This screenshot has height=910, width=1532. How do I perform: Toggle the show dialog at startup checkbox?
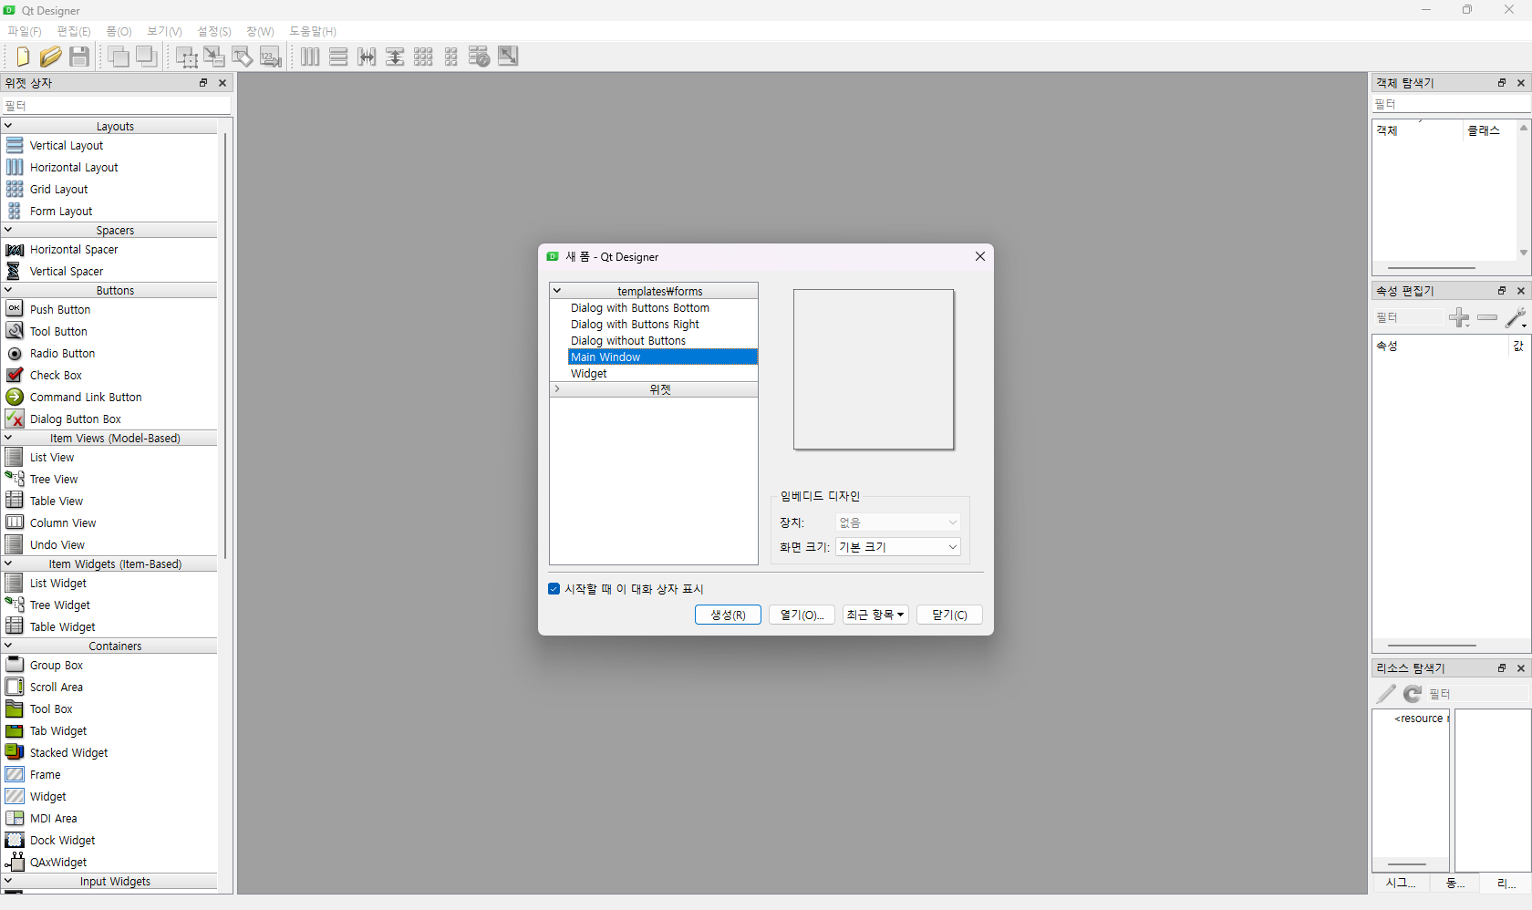click(x=554, y=589)
